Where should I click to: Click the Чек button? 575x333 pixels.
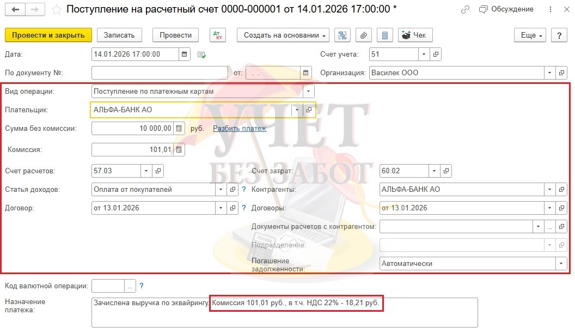coord(414,35)
